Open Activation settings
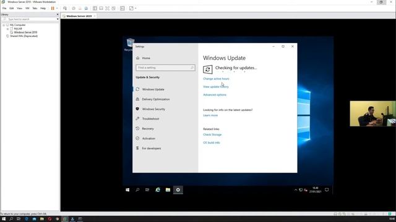The width and height of the screenshot is (396, 222). [x=148, y=138]
